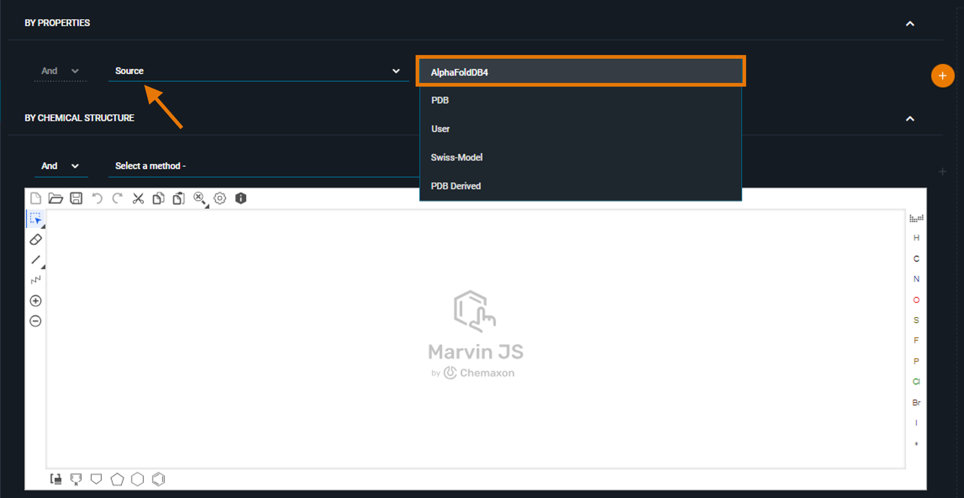Pick the Sulfur atom S
This screenshot has width=964, height=498.
pyautogui.click(x=916, y=320)
